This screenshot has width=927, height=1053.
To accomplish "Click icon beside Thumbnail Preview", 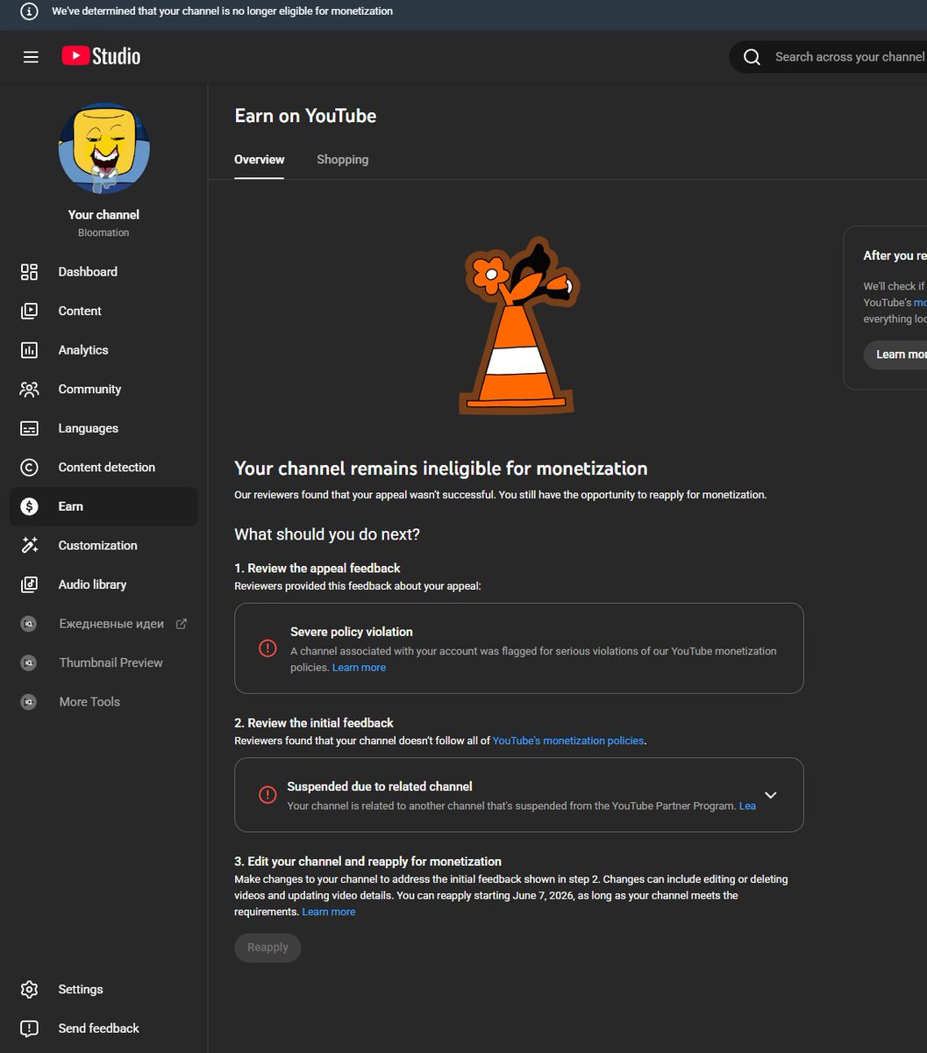I will click(x=29, y=663).
